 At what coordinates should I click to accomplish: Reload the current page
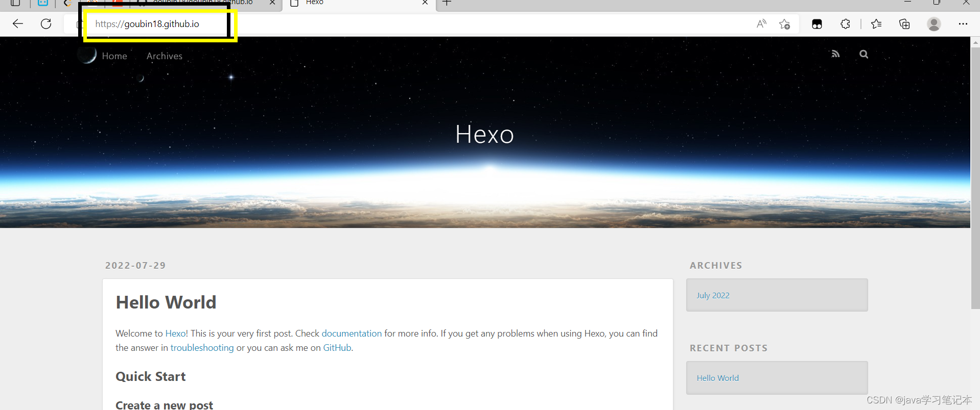[46, 23]
